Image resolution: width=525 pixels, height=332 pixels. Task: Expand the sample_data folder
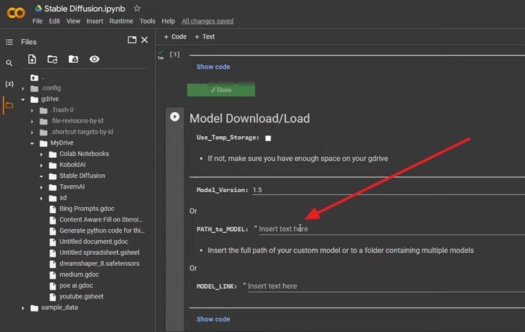23,308
